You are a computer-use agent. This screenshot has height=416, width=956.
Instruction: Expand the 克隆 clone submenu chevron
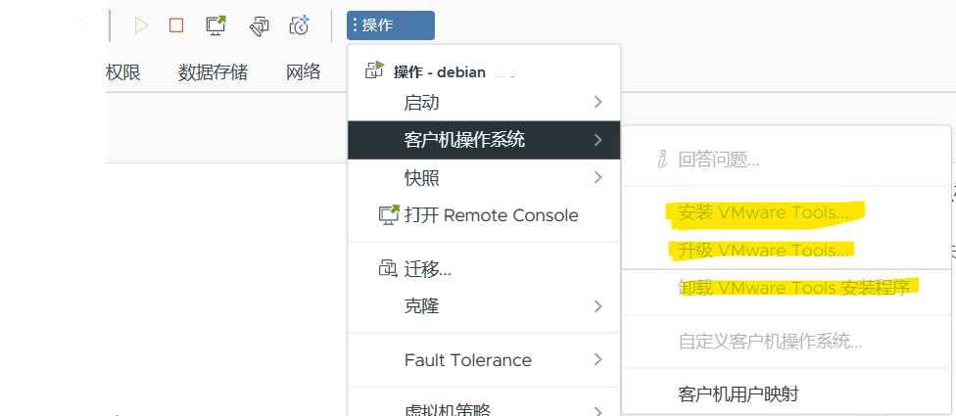pyautogui.click(x=598, y=306)
